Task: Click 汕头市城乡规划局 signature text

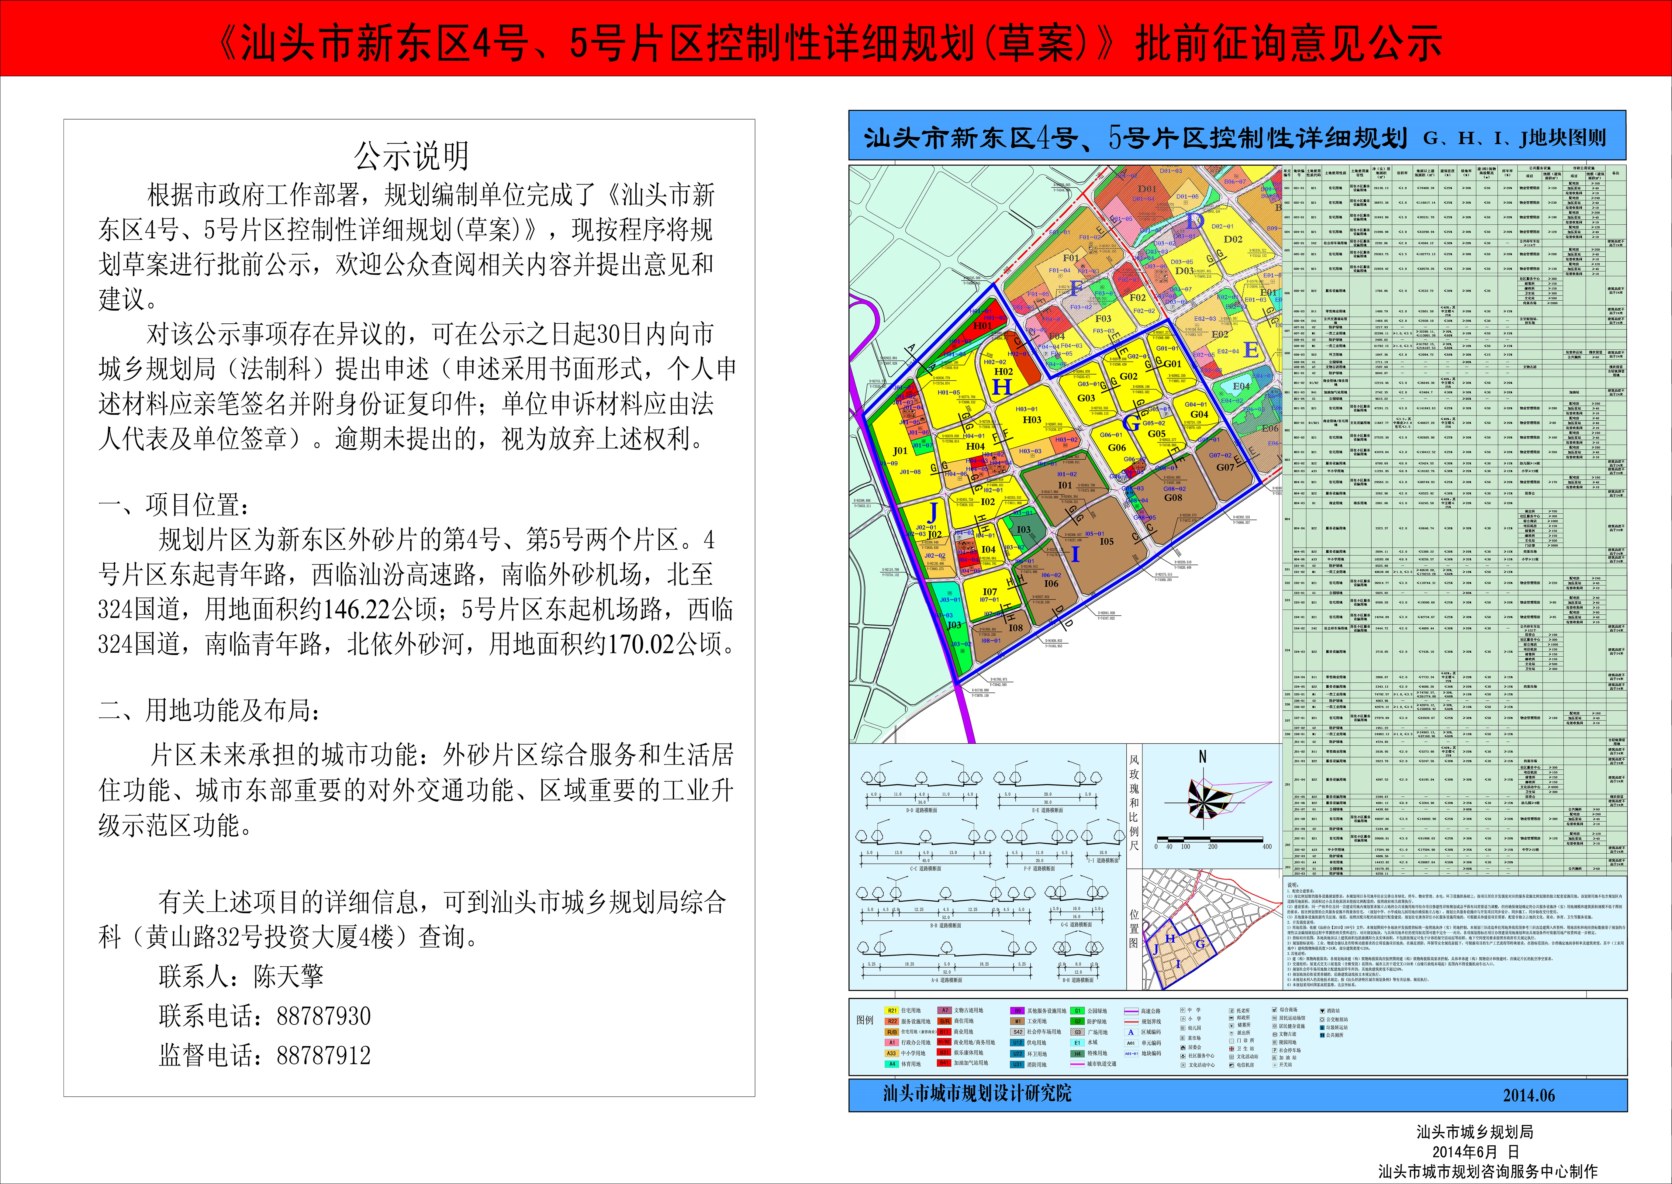Action: 1474,1132
